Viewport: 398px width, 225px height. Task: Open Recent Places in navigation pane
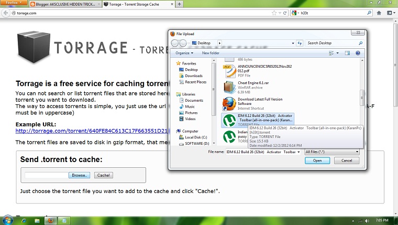point(193,82)
